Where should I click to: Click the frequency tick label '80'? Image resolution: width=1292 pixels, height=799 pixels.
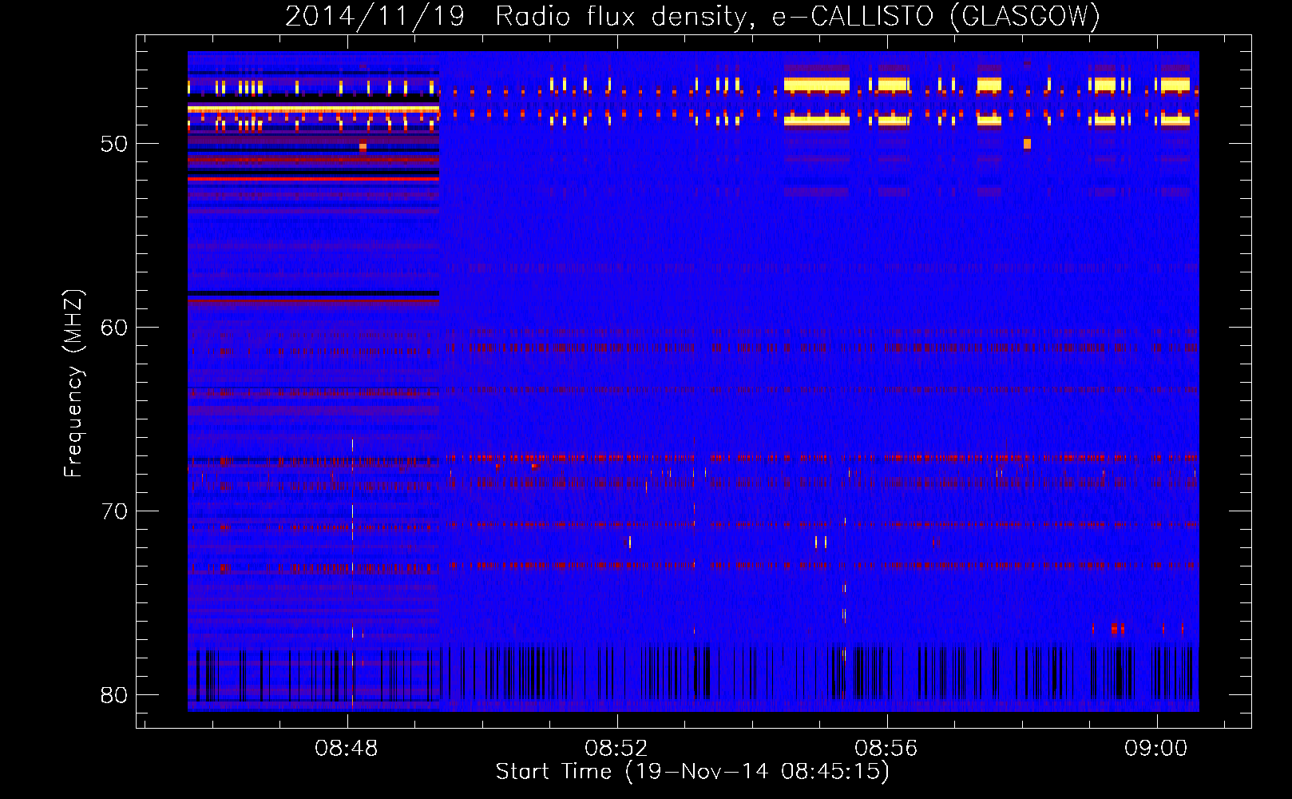114,695
